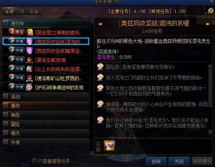Click the blonde NPC portrait of 歌兰蒂斯的委托
Image resolution: width=215 pixels, height=167 pixels.
click(x=29, y=32)
